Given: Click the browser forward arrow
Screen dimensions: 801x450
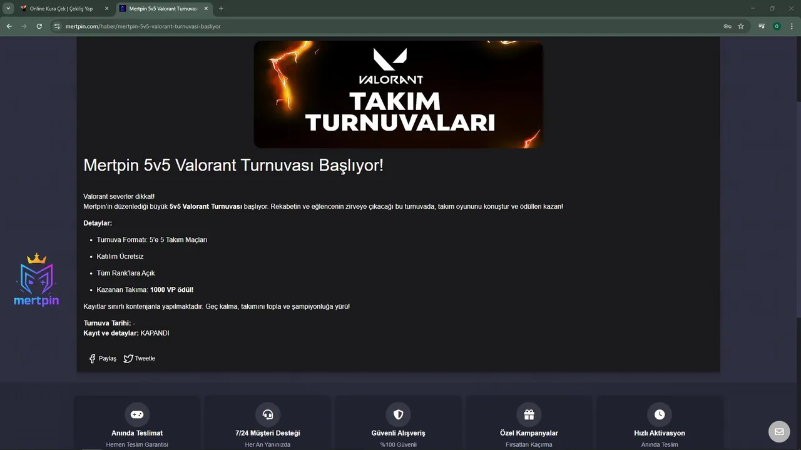Looking at the screenshot, I should click(x=24, y=26).
